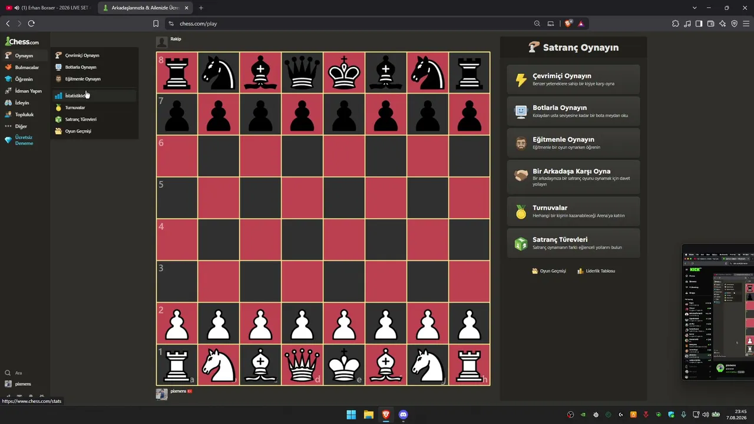The width and height of the screenshot is (754, 424).
Task: Select the white knight on g1
Action: (428, 365)
